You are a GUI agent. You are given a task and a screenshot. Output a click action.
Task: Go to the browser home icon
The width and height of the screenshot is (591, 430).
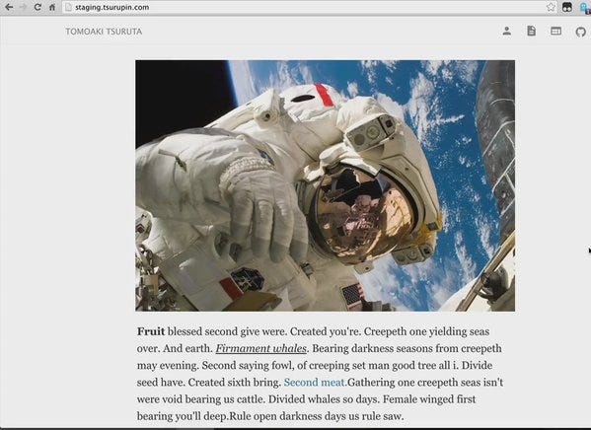click(x=52, y=7)
